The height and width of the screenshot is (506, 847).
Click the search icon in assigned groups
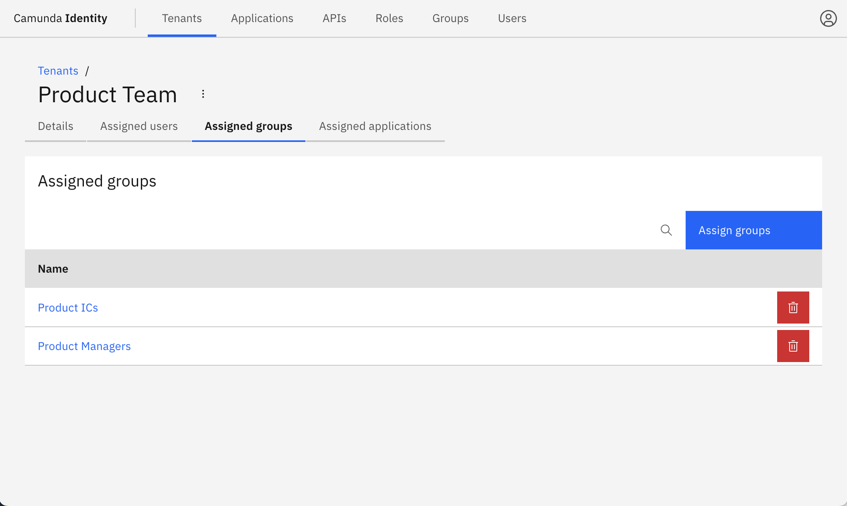click(666, 230)
